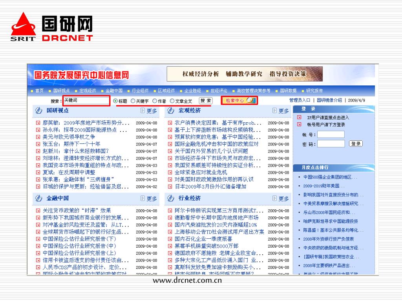Image resolution: width=402 pixels, height=301 pixels.
Task: Select the 关键字 radio button
Action: point(133,101)
